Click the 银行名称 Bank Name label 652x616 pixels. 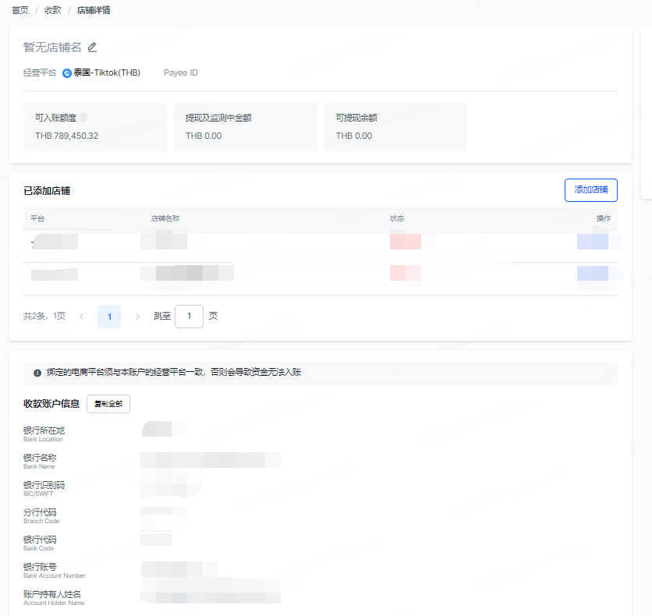40,461
